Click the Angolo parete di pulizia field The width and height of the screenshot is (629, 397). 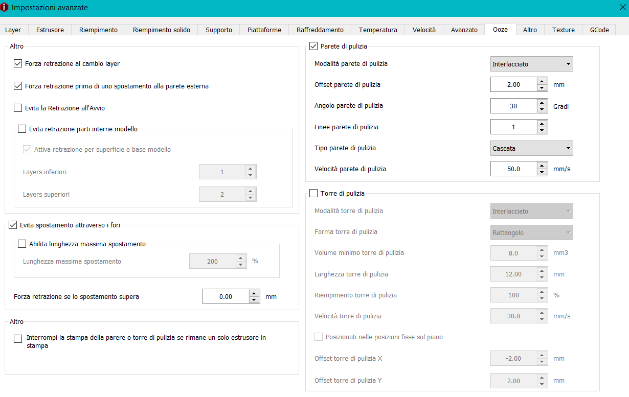(513, 106)
